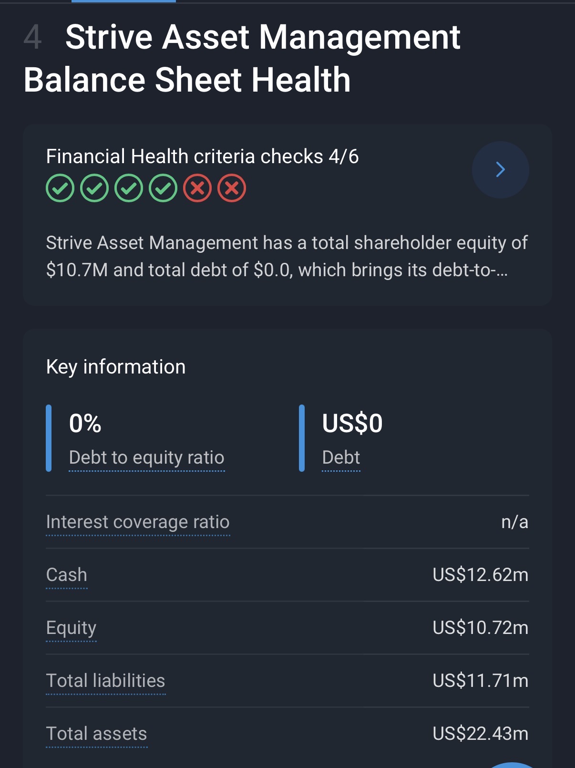Viewport: 575px width, 768px height.
Task: Click the last red cross icon
Action: click(232, 188)
